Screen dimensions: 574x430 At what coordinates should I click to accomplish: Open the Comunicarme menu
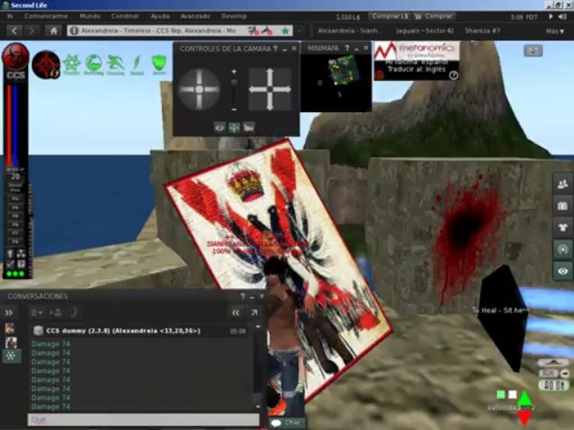coord(46,17)
